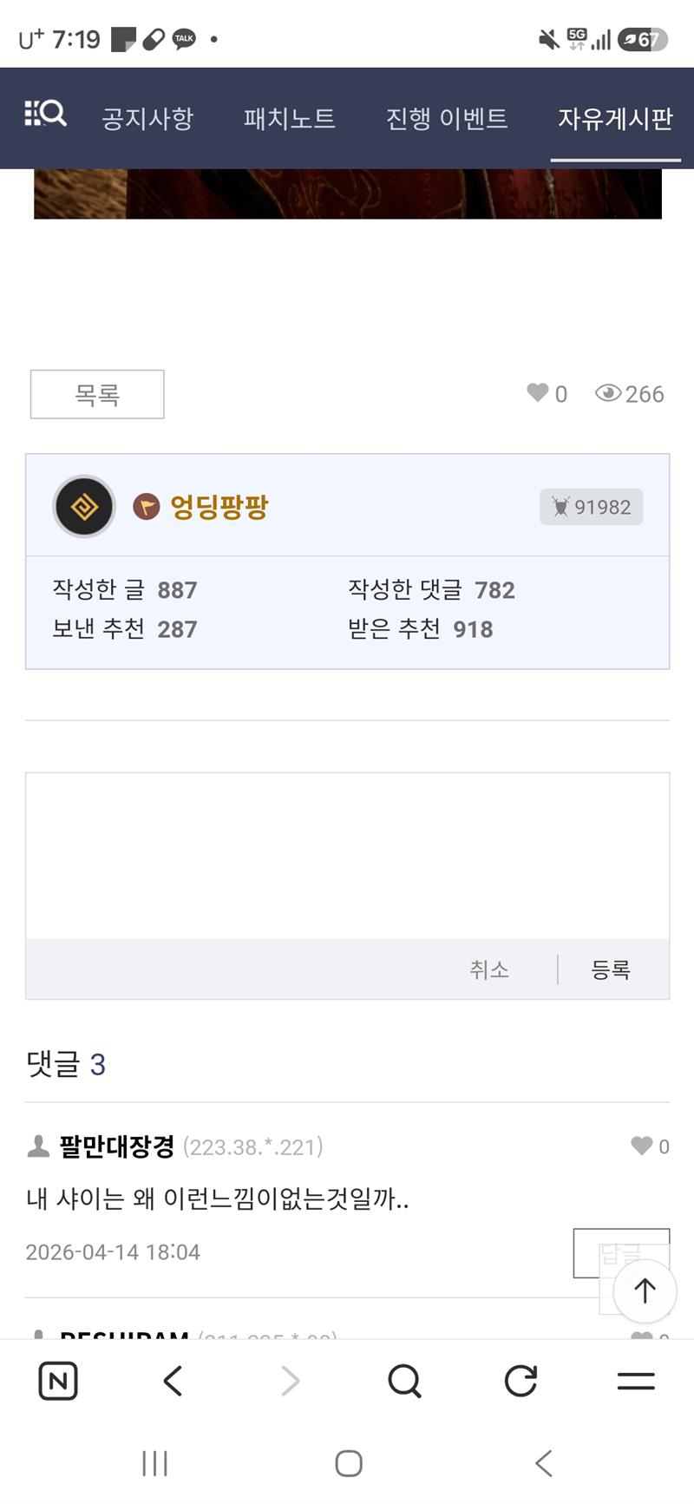This screenshot has height=1504, width=694.
Task: Open the menu search icon in header
Action: pos(45,115)
